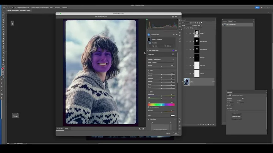Click the delete layer trash icon
This screenshot has height=153, width=273.
213,125
